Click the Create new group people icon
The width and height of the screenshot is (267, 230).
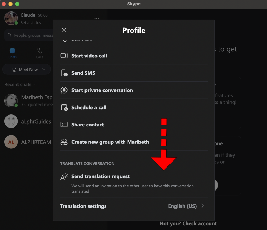(65, 142)
